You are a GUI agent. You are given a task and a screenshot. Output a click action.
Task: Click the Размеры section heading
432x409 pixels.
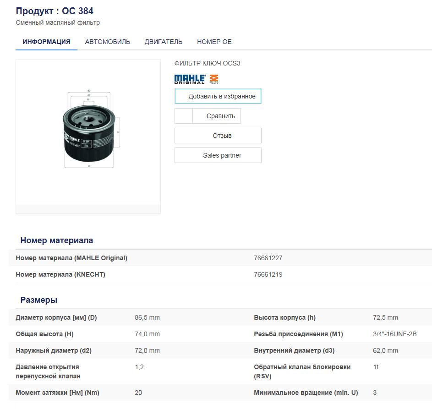coord(39,300)
